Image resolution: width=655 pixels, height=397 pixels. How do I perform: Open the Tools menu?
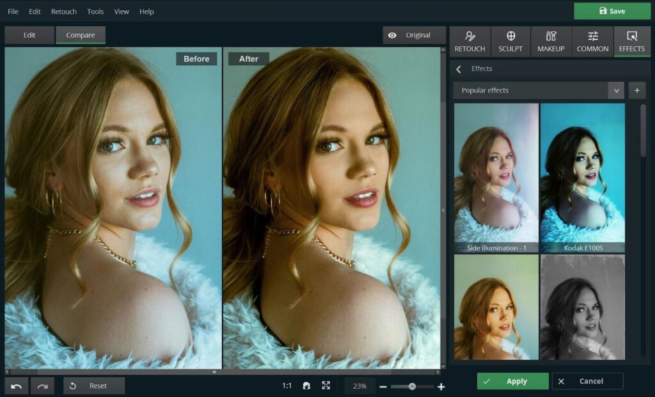click(x=95, y=12)
